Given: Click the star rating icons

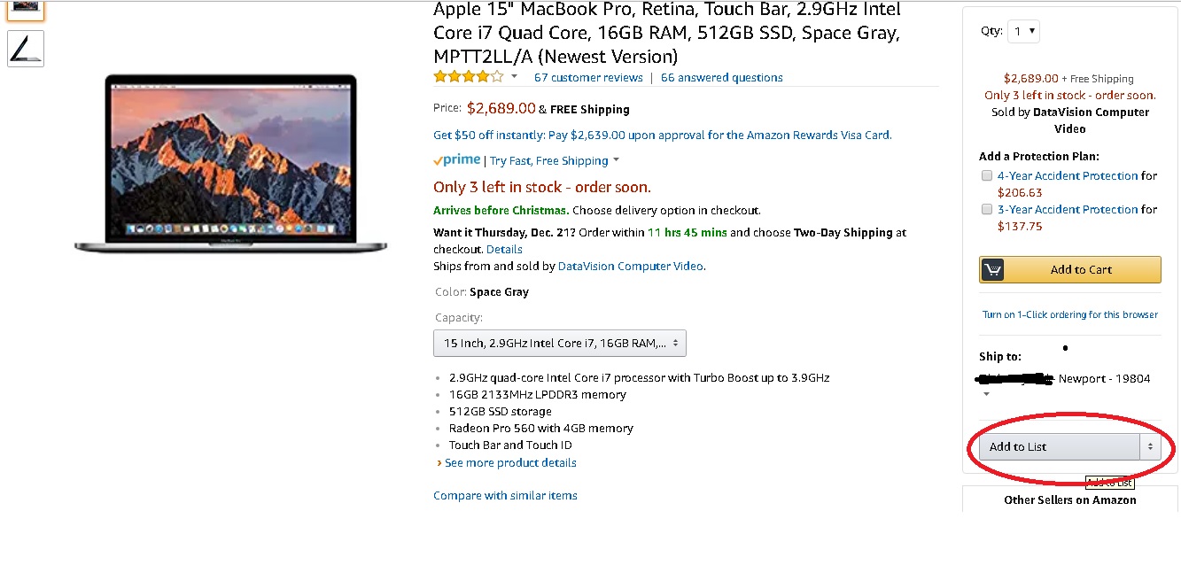Looking at the screenshot, I should (468, 77).
